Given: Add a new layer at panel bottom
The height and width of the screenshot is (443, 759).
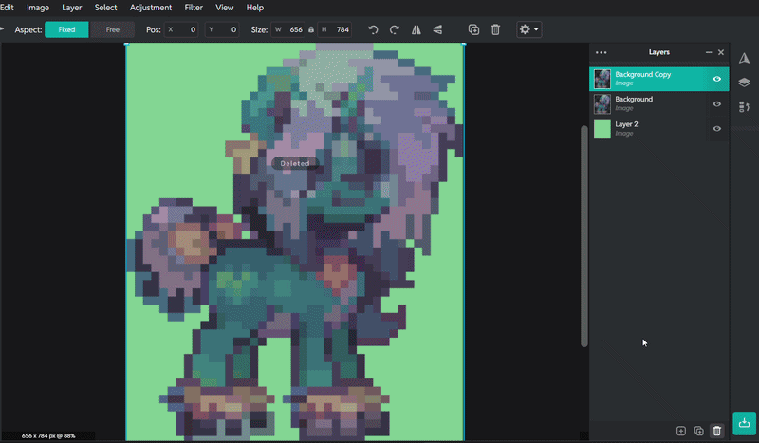Looking at the screenshot, I should [x=681, y=431].
